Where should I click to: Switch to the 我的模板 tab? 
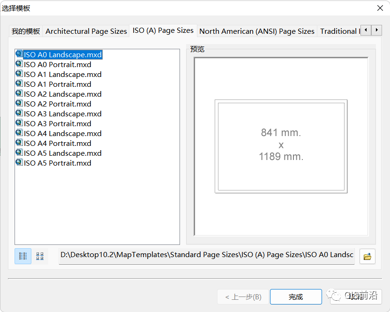(26, 31)
